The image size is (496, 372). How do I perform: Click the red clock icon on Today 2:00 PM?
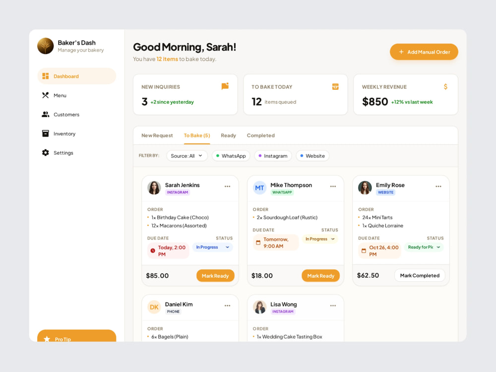pos(153,250)
